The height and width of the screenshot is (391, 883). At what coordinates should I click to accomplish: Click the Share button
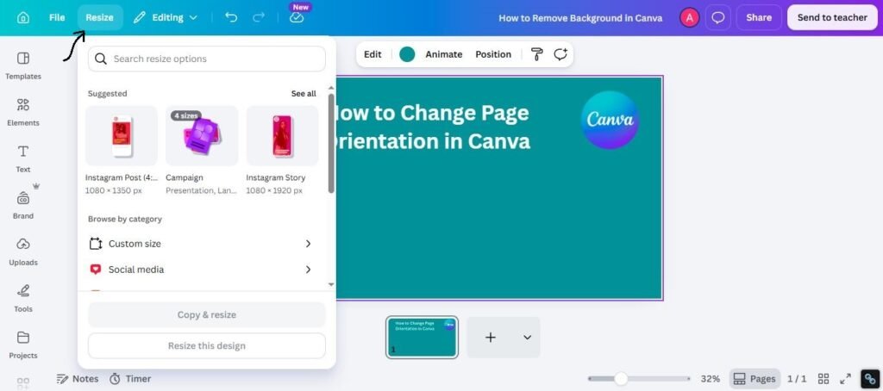[x=759, y=17]
